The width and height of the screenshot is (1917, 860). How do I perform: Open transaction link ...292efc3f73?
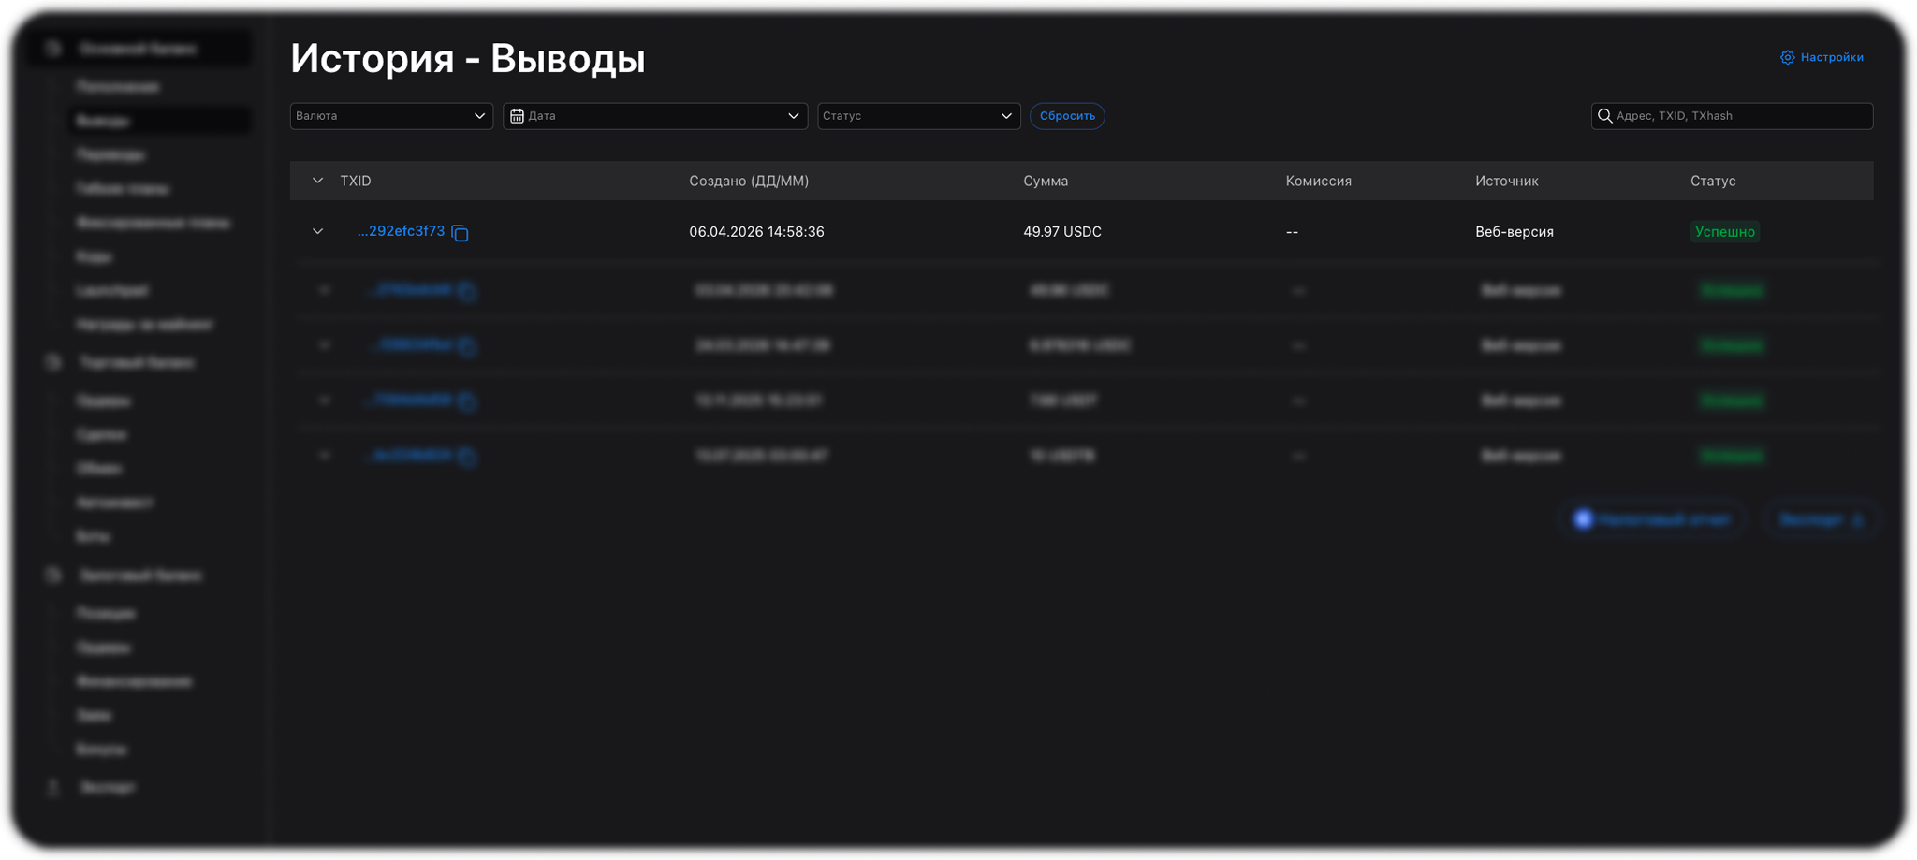point(401,231)
